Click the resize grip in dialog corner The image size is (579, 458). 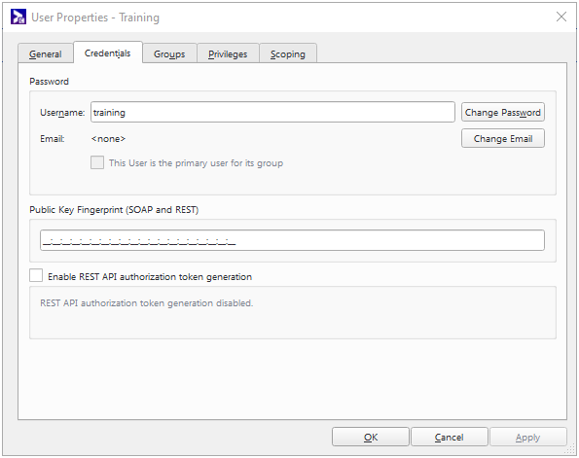click(x=571, y=450)
